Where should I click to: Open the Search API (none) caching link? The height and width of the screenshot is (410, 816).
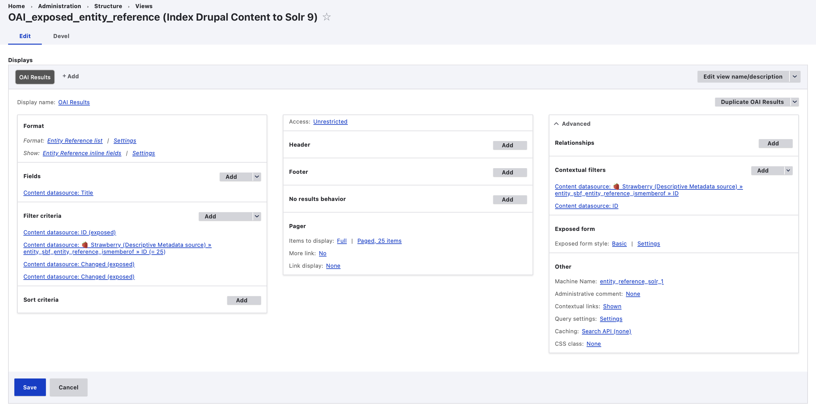click(606, 331)
